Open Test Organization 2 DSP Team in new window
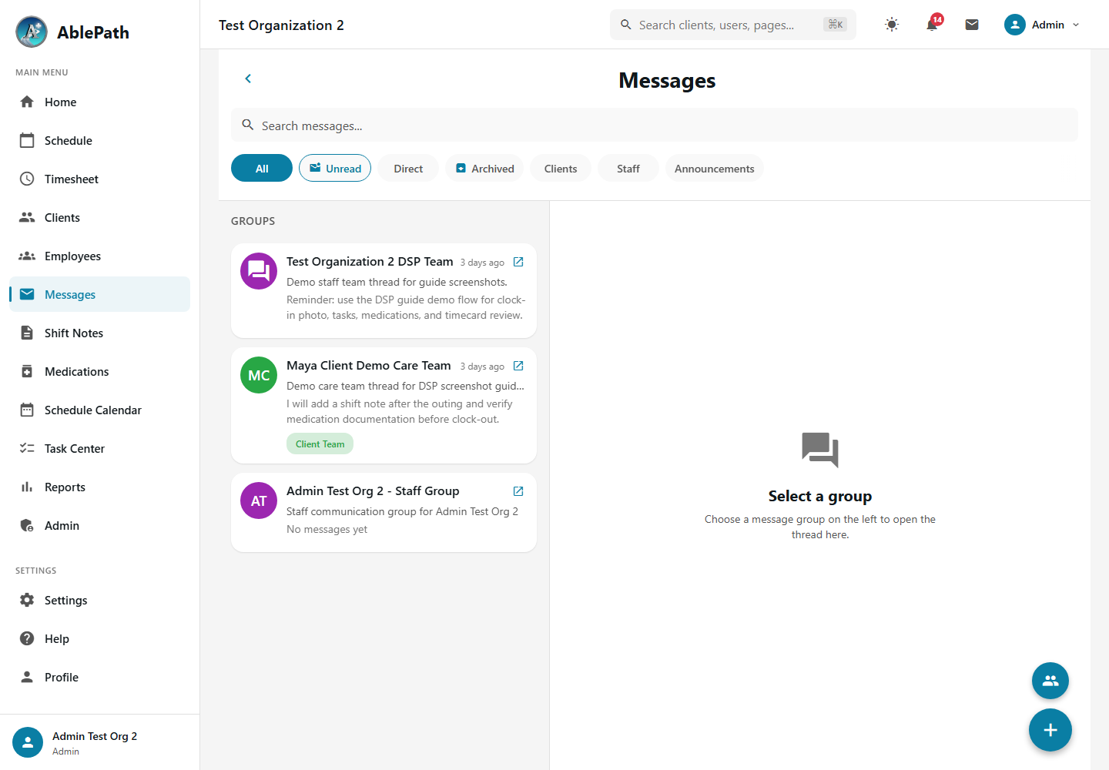Image resolution: width=1109 pixels, height=770 pixels. [x=518, y=262]
